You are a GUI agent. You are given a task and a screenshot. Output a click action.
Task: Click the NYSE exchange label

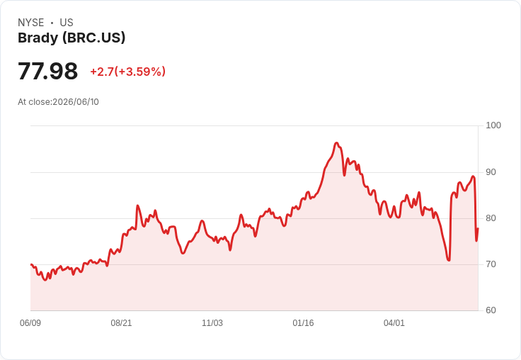(x=31, y=22)
